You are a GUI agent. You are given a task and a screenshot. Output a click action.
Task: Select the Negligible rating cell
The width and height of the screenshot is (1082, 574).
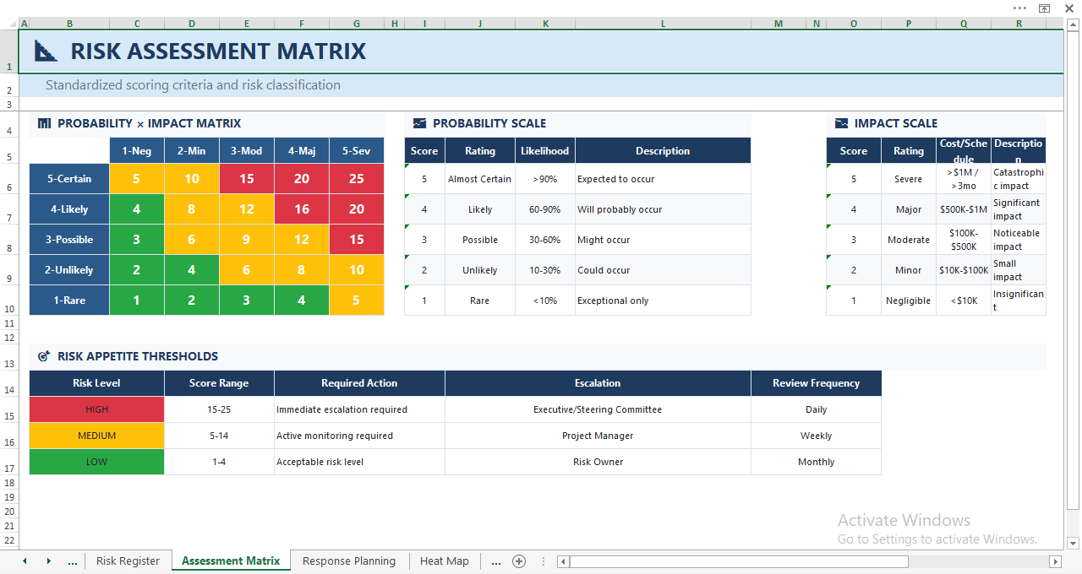click(909, 301)
